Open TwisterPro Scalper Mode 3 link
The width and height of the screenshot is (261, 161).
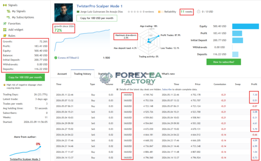[25, 159]
